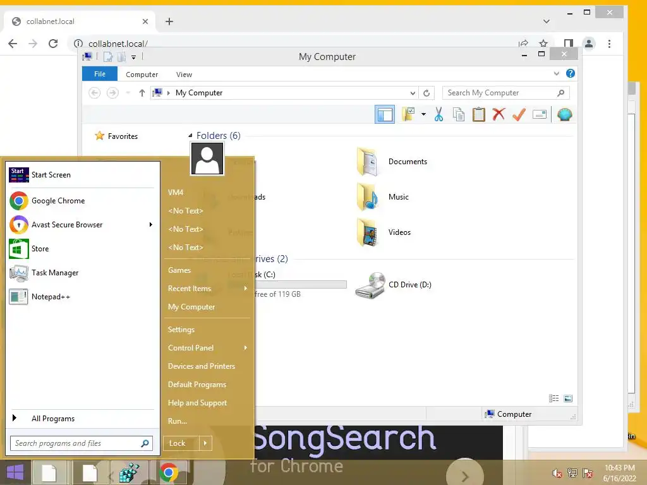Bookmark page with Chrome star icon
The height and width of the screenshot is (485, 647).
coord(543,44)
